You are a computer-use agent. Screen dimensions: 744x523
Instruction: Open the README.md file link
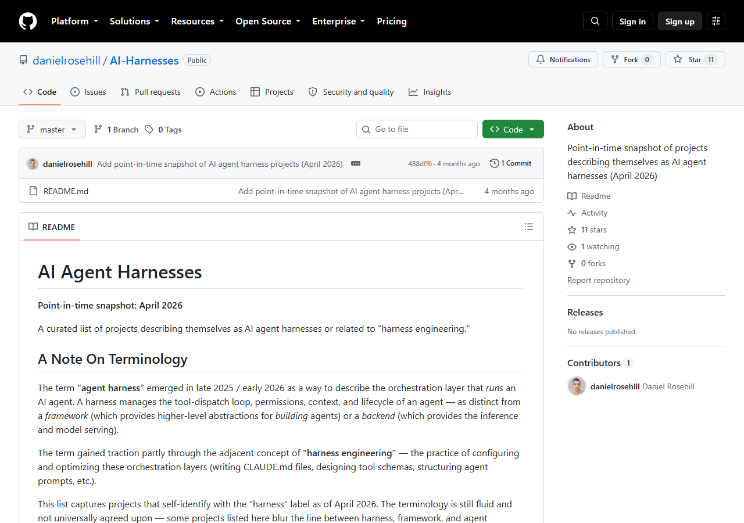coord(66,191)
